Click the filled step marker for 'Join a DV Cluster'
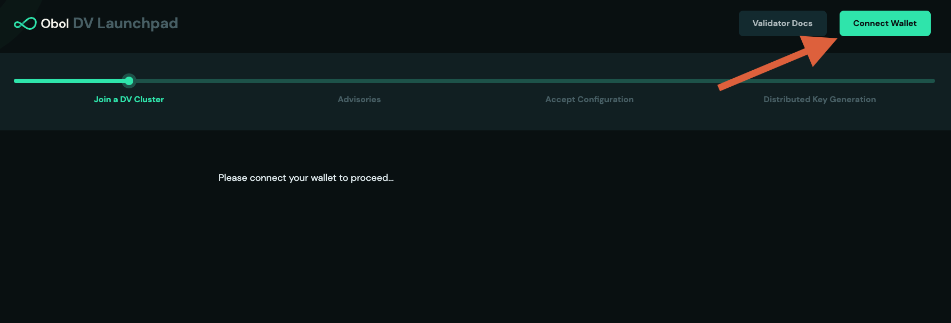The image size is (951, 323). (x=128, y=81)
